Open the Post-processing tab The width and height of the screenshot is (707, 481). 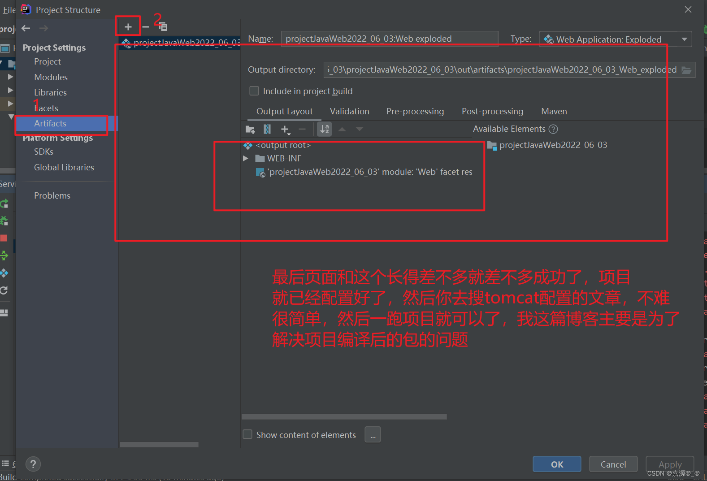(492, 111)
